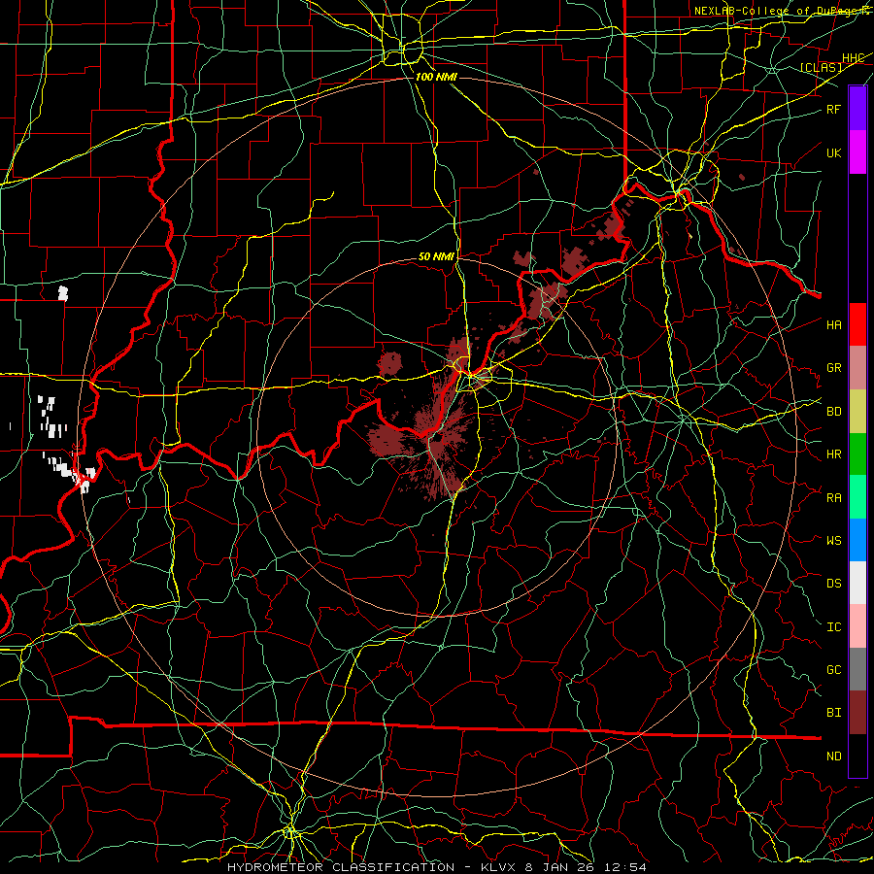Click the RF purple legend swatch
Viewport: 874px width, 874px height.
[x=857, y=109]
